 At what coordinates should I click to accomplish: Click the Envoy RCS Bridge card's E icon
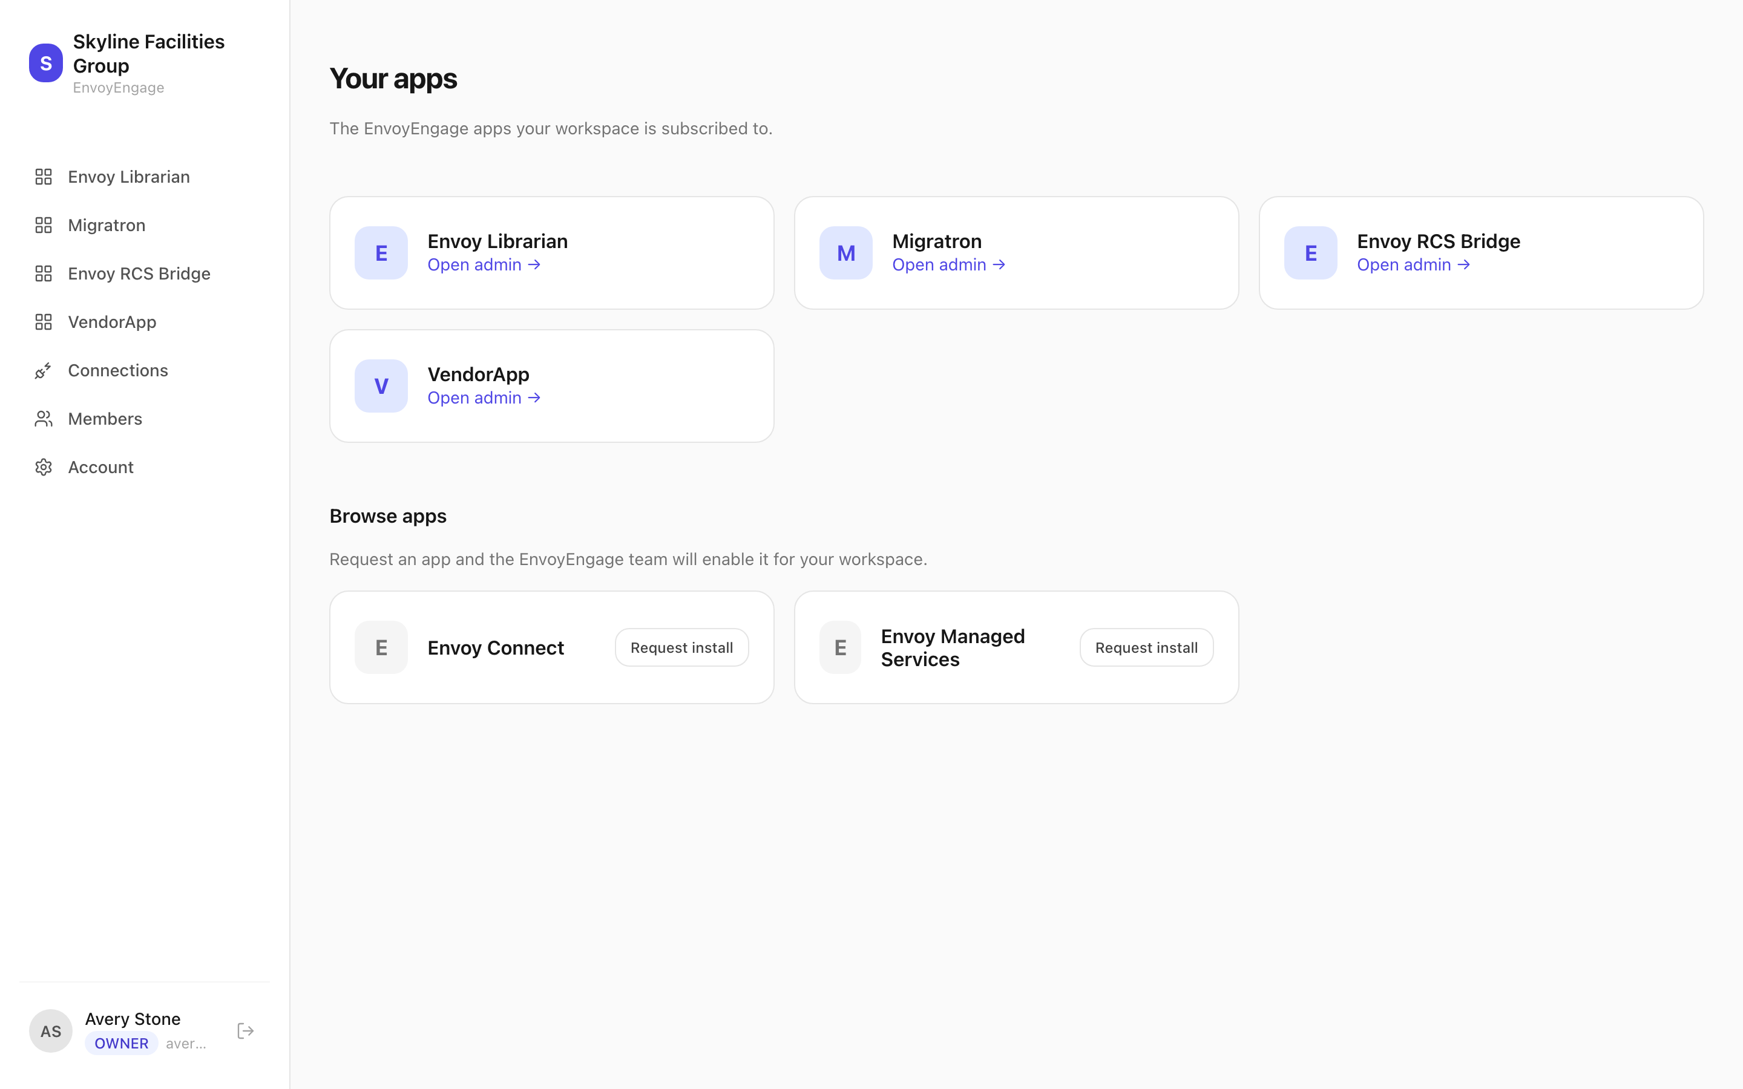pos(1310,253)
